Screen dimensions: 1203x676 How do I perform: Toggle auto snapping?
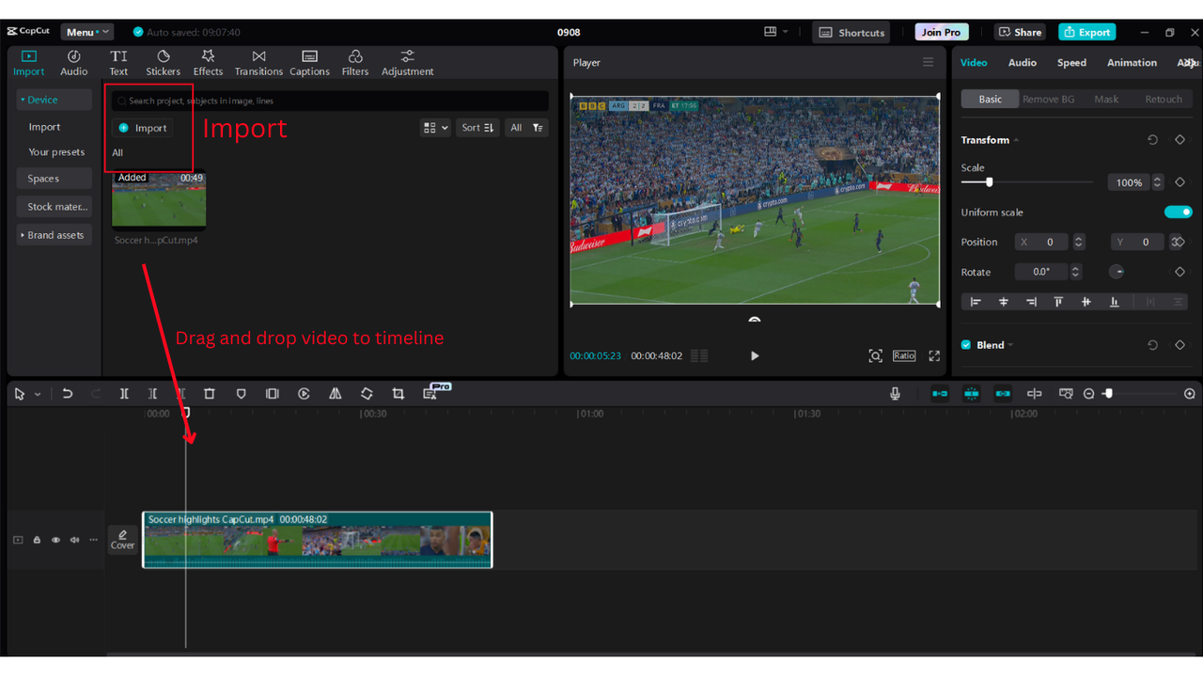(971, 394)
